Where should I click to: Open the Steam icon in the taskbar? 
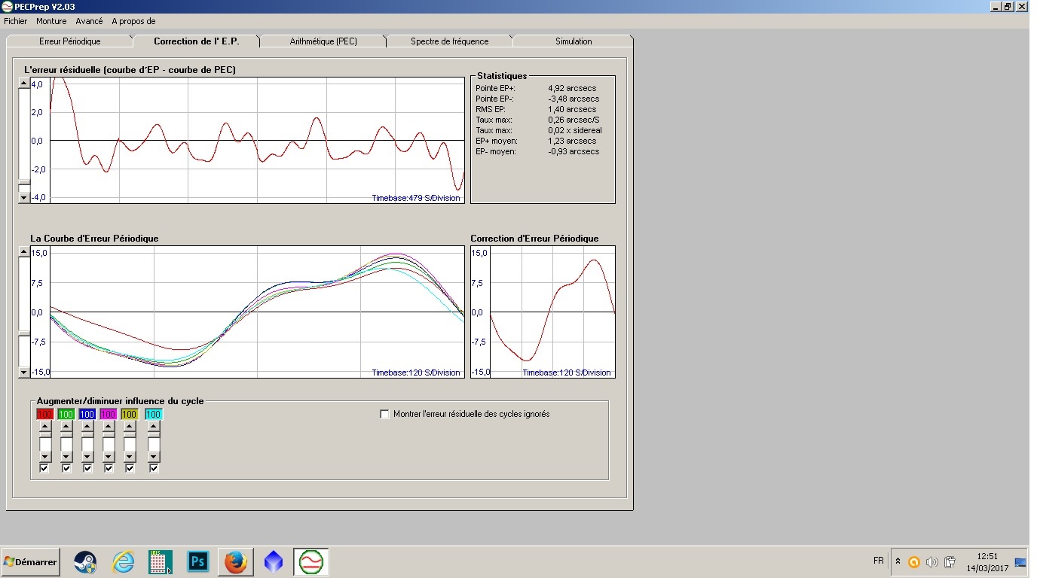coord(85,562)
